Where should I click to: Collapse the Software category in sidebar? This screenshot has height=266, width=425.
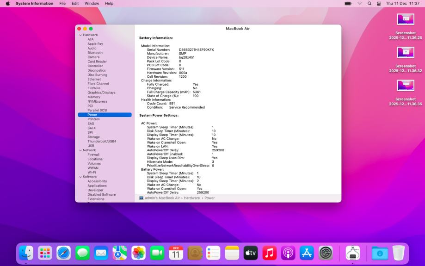80,177
